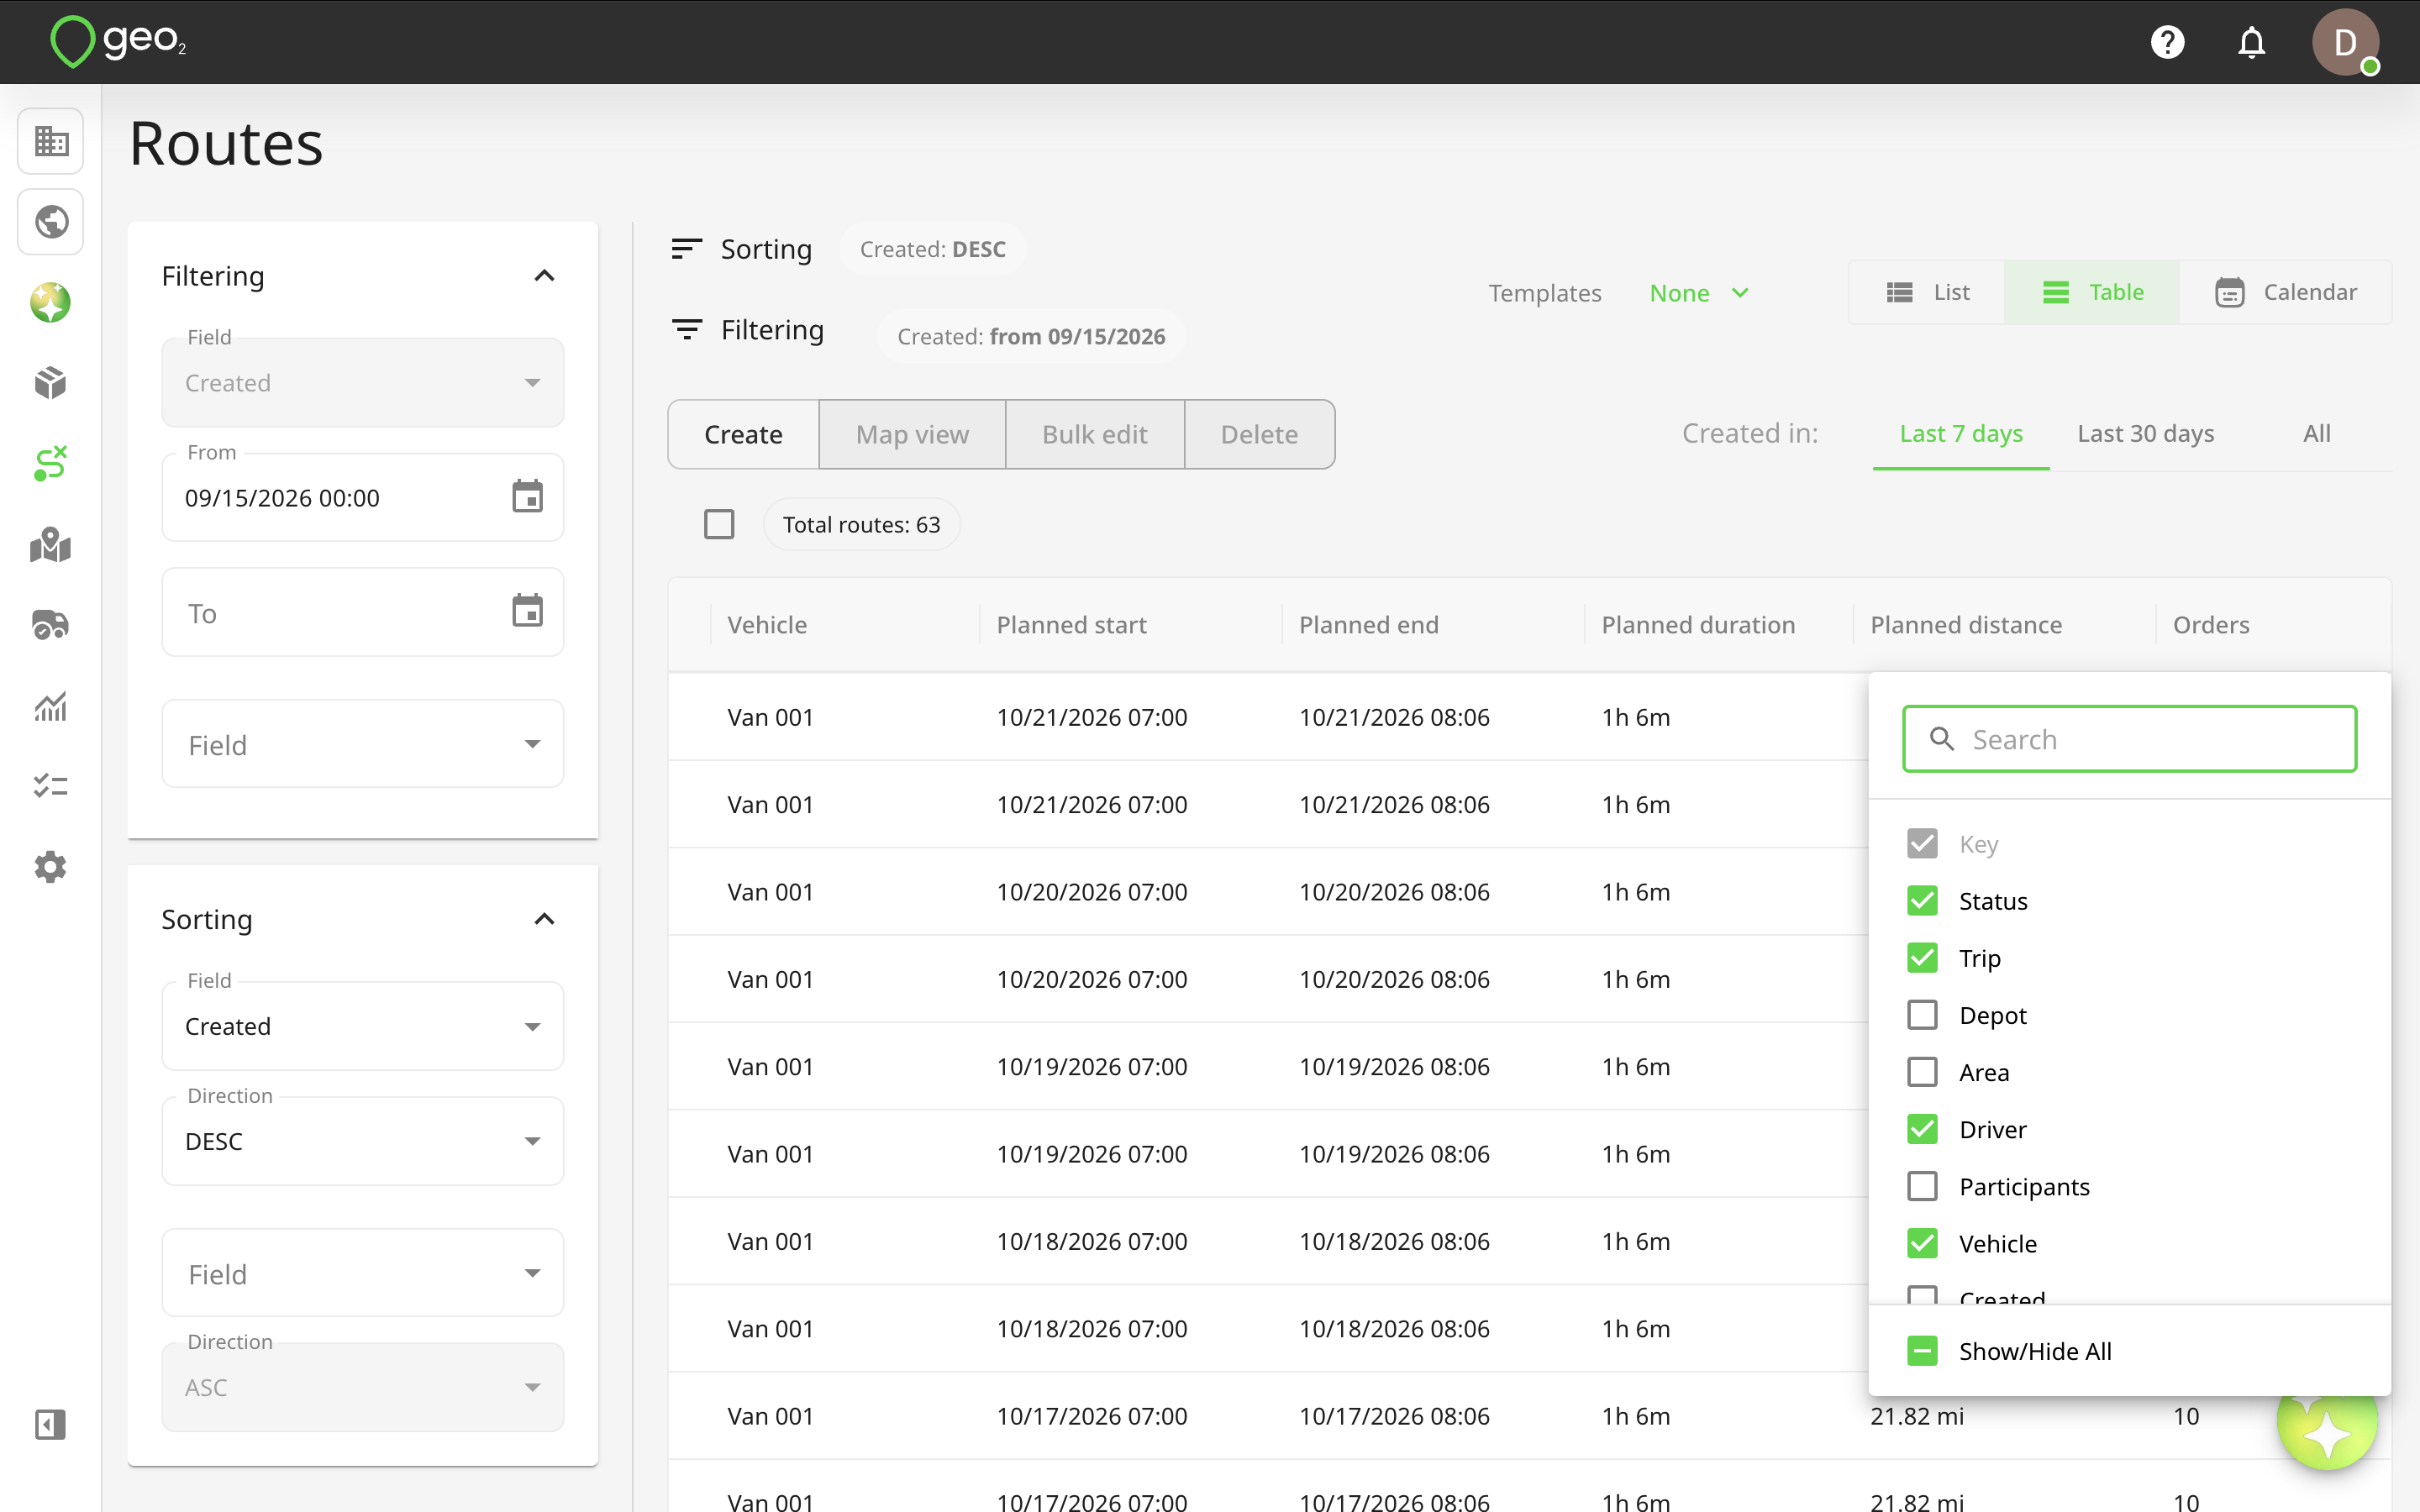Check the Depot column checkbox

[1922, 1015]
